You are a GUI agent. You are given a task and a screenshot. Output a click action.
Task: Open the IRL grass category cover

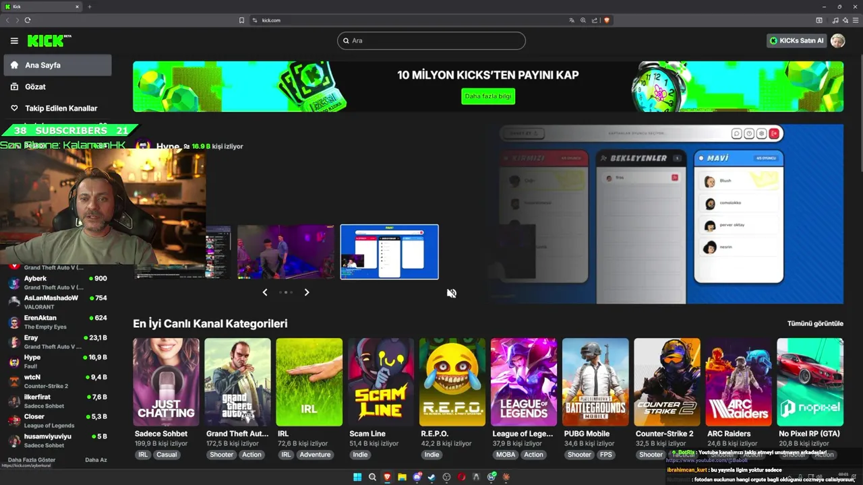(309, 382)
